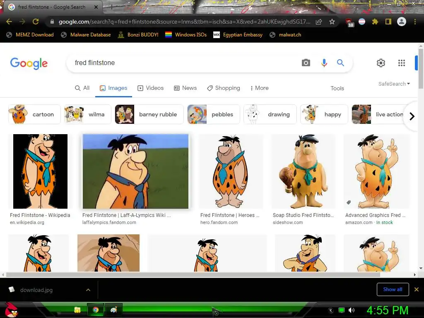This screenshot has width=424, height=318.
Task: Click the URL in the address bar
Action: (x=184, y=22)
